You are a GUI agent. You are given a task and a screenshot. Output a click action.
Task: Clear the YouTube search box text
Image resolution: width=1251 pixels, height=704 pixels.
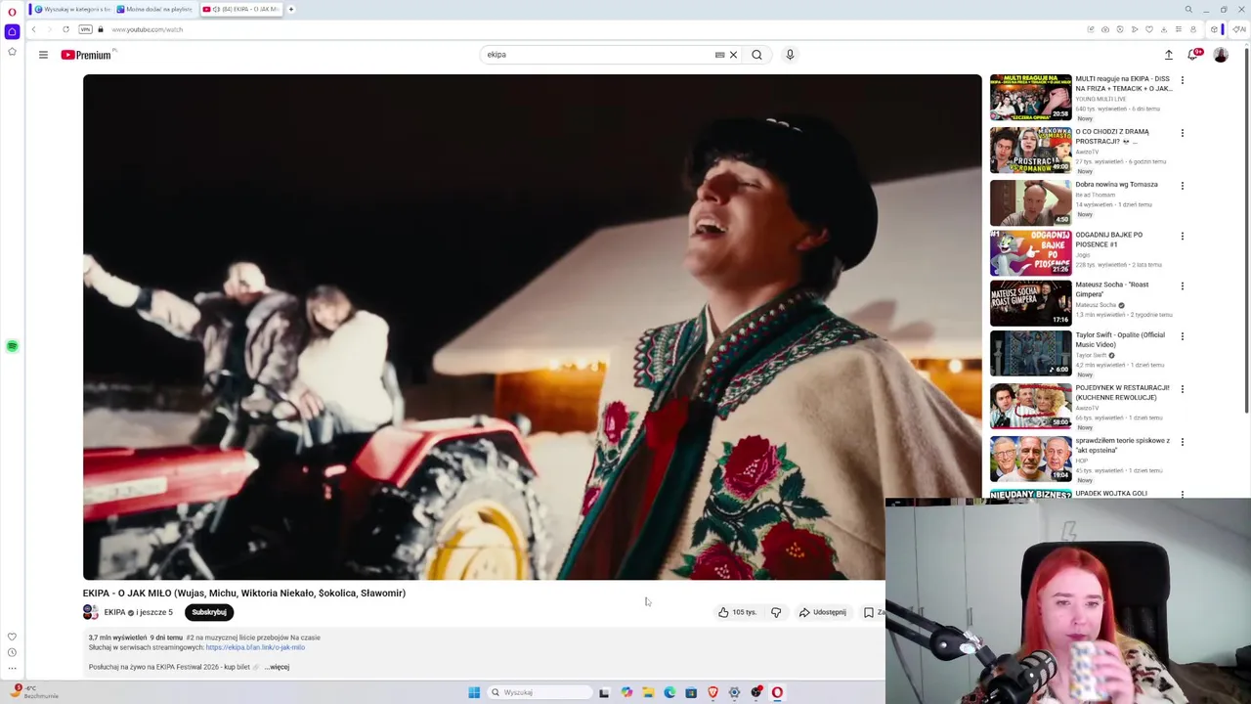click(x=733, y=55)
